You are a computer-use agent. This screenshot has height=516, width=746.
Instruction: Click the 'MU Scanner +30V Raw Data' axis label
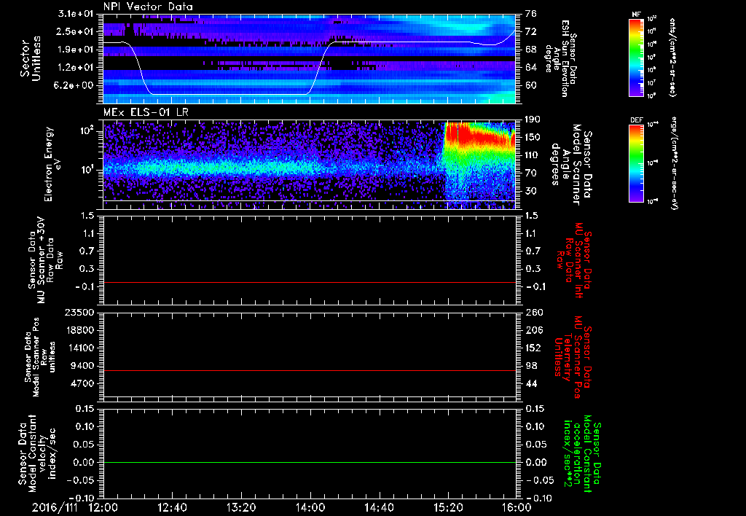[46, 260]
